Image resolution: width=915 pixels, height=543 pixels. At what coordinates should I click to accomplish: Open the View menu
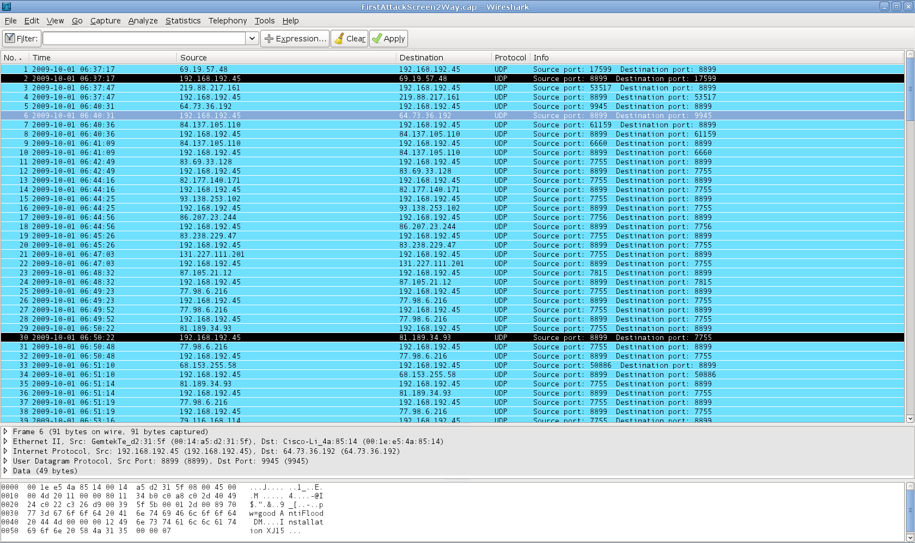pyautogui.click(x=55, y=21)
